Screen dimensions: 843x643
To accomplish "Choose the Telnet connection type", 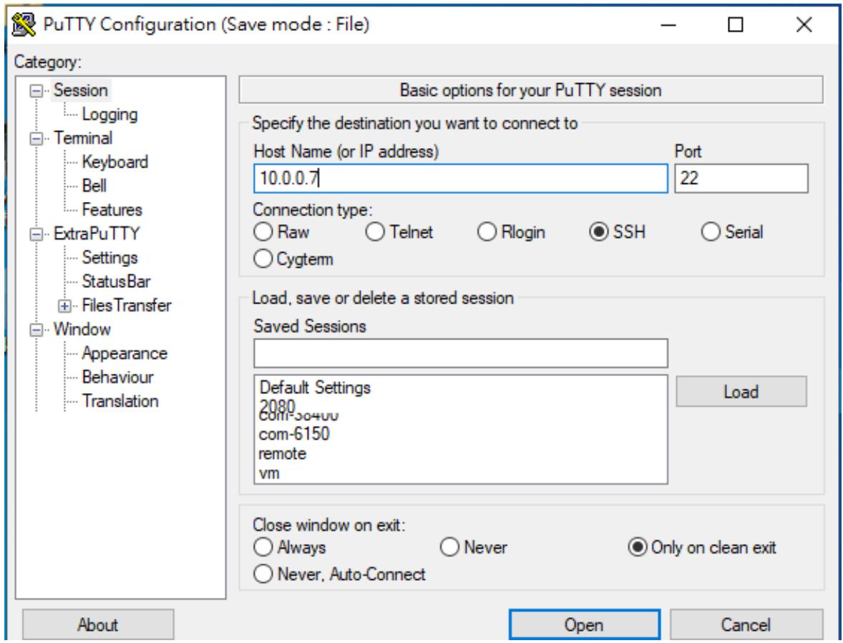I will (x=399, y=232).
